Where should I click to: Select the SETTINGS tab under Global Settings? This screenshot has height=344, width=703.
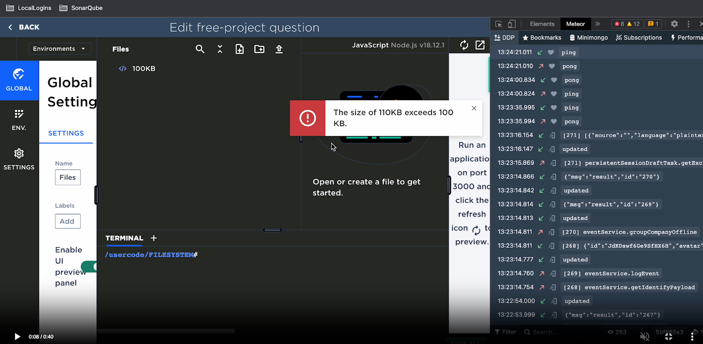coord(66,133)
